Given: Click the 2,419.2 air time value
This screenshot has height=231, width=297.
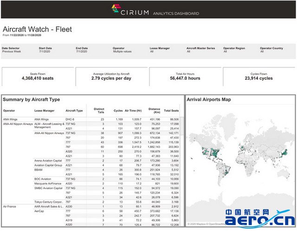Looking at the screenshot, I should click(x=136, y=147).
